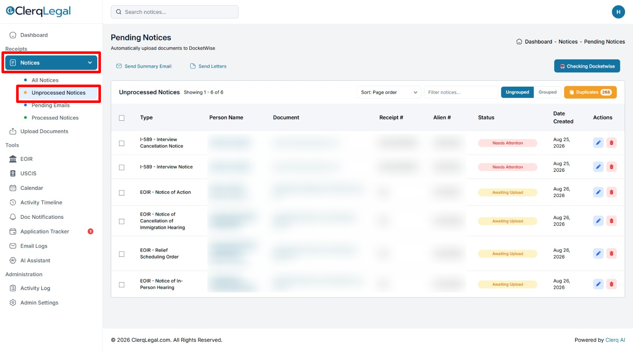Viewport: 633px width, 351px height.
Task: Click the Activity Timeline clock icon
Action: (x=13, y=202)
